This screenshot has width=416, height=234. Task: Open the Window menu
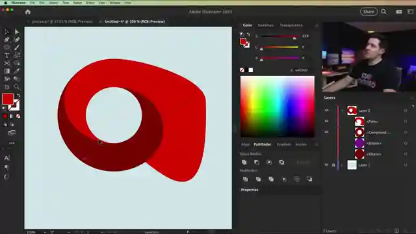point(114,3)
